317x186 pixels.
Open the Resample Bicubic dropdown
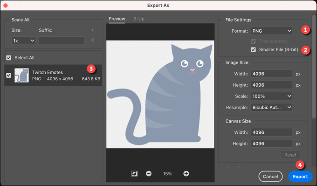pos(272,107)
